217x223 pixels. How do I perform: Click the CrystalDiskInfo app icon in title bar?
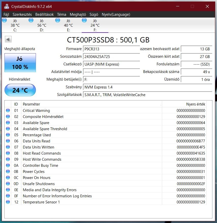[7, 6]
